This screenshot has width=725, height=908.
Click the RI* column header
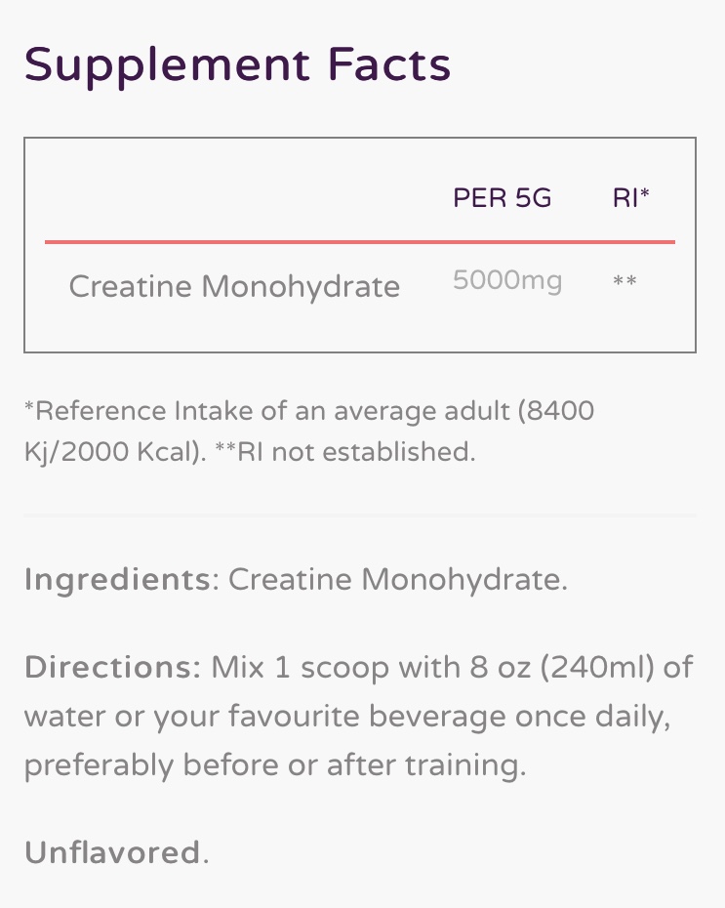(x=630, y=198)
